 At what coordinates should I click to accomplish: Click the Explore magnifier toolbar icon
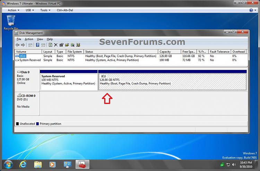pyautogui.click(x=72, y=45)
